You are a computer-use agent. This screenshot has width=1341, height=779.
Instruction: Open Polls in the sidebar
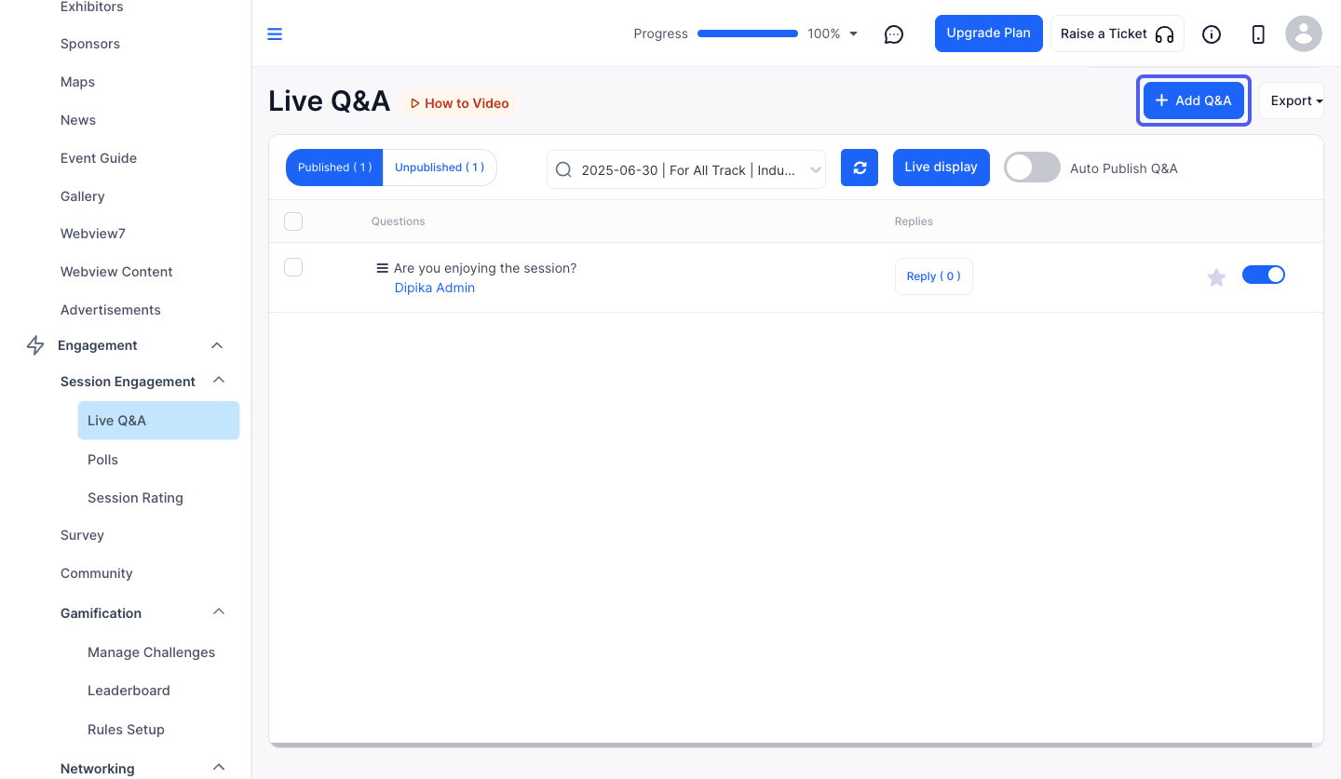[102, 460]
